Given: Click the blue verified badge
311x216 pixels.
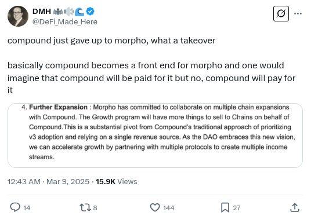Looking at the screenshot, I should pos(91,12).
